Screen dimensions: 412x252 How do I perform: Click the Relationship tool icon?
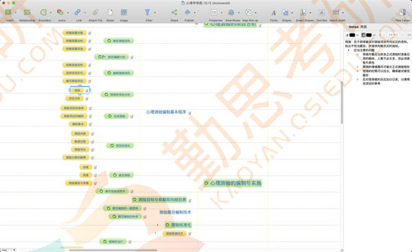[x=27, y=12]
